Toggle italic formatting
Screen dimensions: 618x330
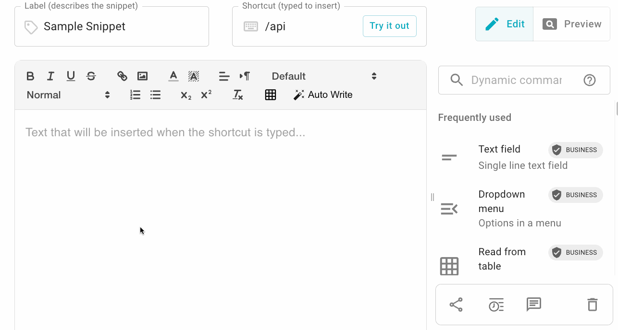pos(50,76)
